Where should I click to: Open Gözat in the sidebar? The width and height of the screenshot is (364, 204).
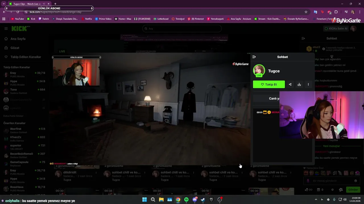15,48
